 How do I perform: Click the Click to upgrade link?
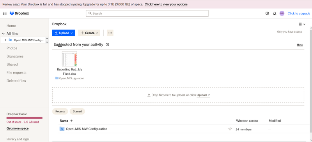click(299, 14)
